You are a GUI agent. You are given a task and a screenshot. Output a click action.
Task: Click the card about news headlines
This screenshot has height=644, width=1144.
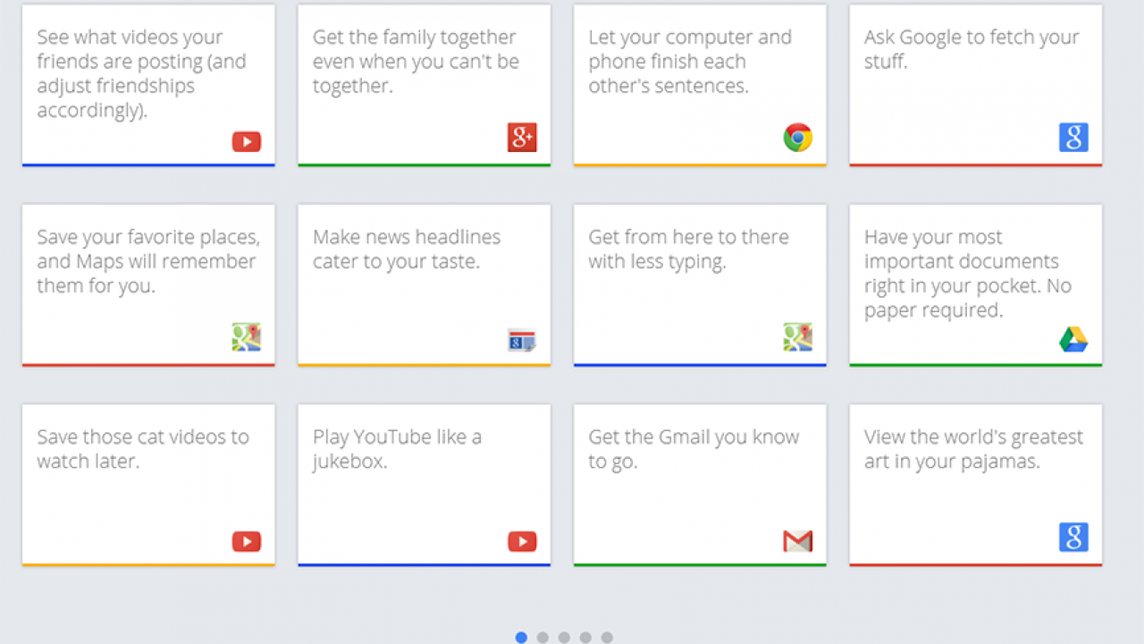point(424,284)
